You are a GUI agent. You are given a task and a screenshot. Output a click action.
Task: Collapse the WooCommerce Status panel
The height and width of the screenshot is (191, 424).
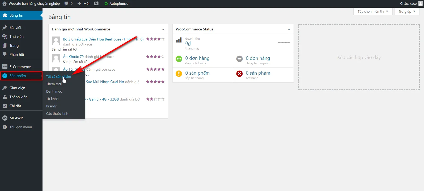289,29
